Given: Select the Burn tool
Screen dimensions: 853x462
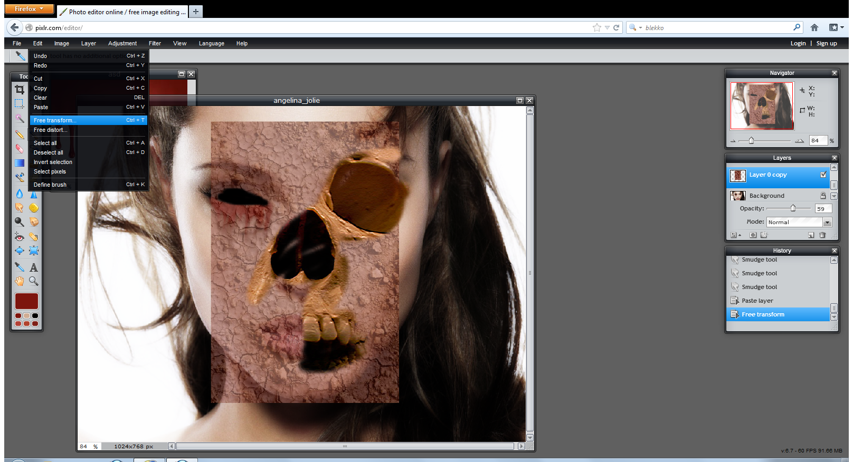Looking at the screenshot, I should click(34, 222).
